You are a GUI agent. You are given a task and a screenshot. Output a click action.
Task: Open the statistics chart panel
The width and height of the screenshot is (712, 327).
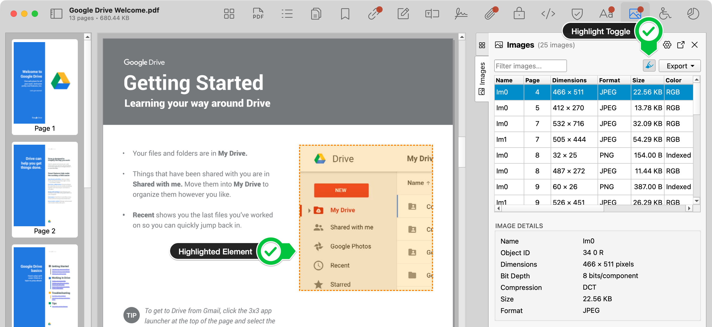(693, 13)
